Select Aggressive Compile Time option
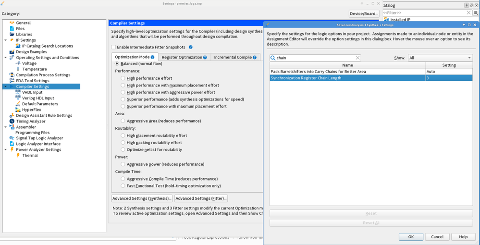 (x=123, y=179)
